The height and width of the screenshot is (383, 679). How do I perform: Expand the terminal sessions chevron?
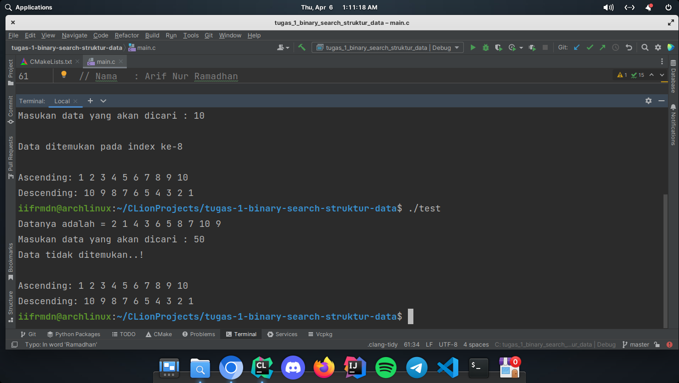[103, 101]
